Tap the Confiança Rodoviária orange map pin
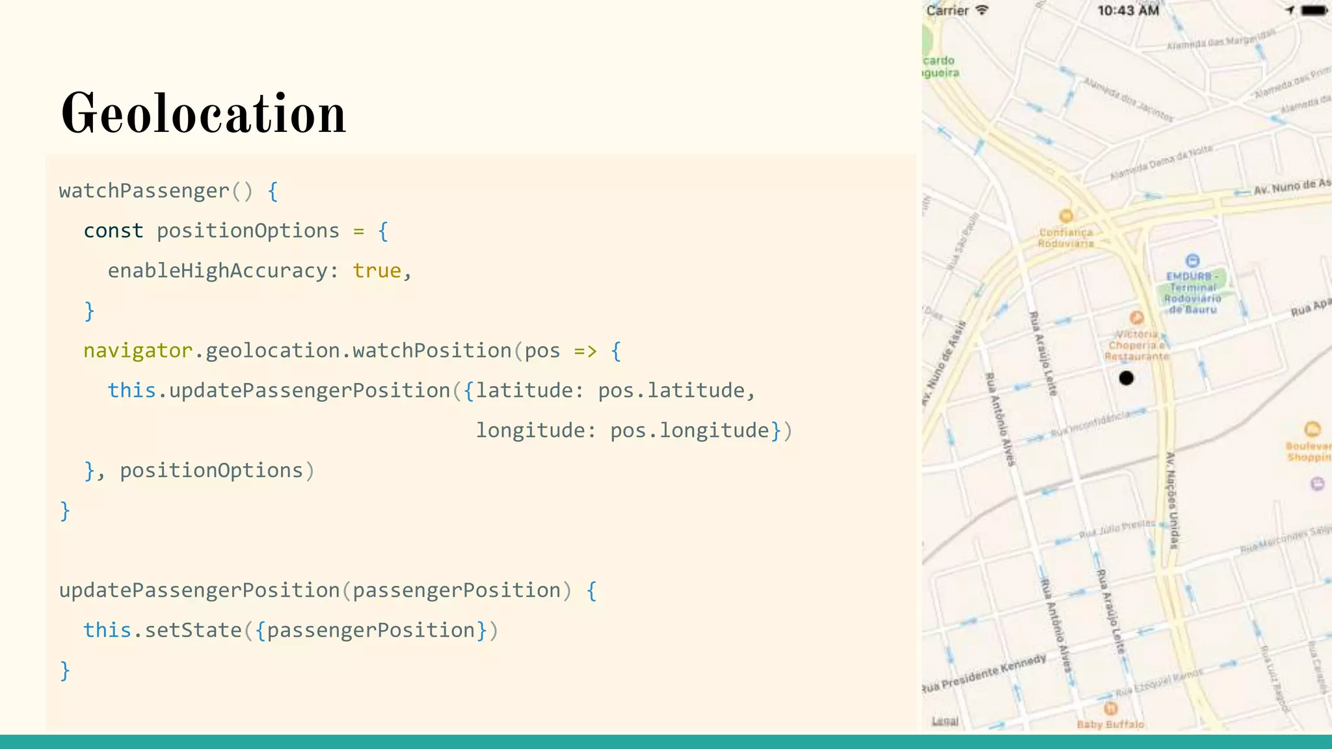This screenshot has width=1332, height=749. tap(1065, 216)
